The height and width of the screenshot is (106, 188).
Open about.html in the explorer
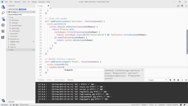[14, 34]
